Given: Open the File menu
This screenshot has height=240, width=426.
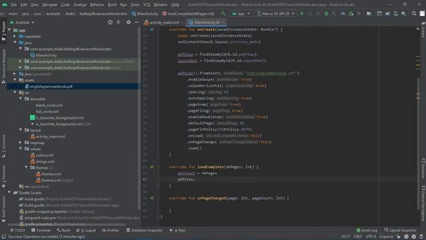Looking at the screenshot, I should [x=13, y=5].
